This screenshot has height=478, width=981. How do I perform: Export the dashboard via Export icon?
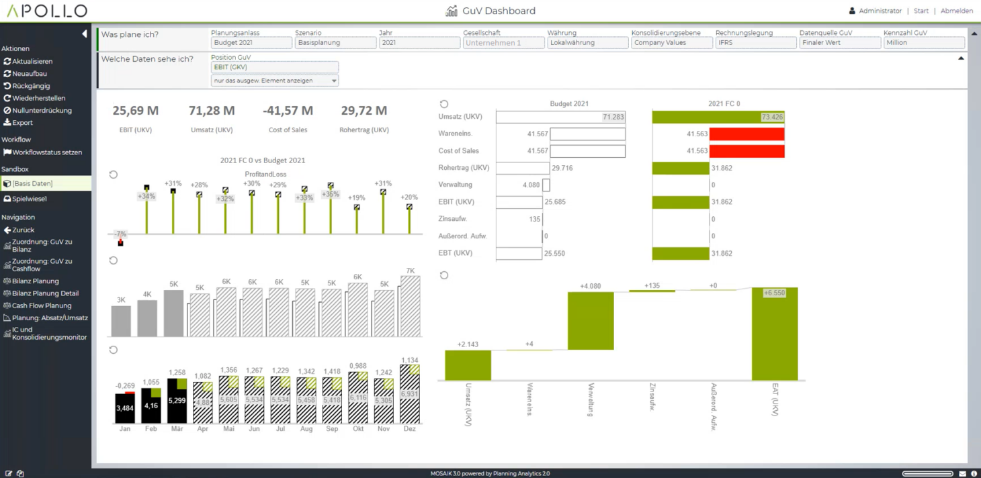pyautogui.click(x=7, y=123)
